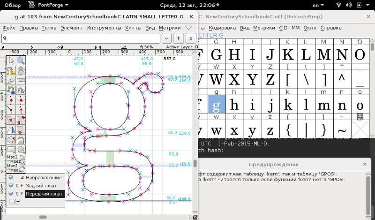Select the Knife cut tool
This screenshot has height=220, width=375.
(x=11, y=80)
